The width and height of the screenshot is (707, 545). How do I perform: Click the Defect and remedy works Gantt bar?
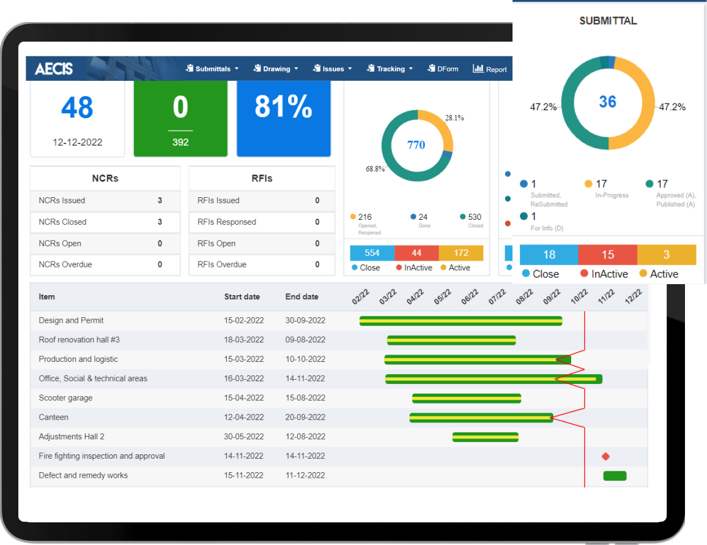click(x=615, y=475)
